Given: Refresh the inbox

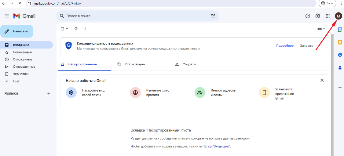Looking at the screenshot, I should [76, 28].
